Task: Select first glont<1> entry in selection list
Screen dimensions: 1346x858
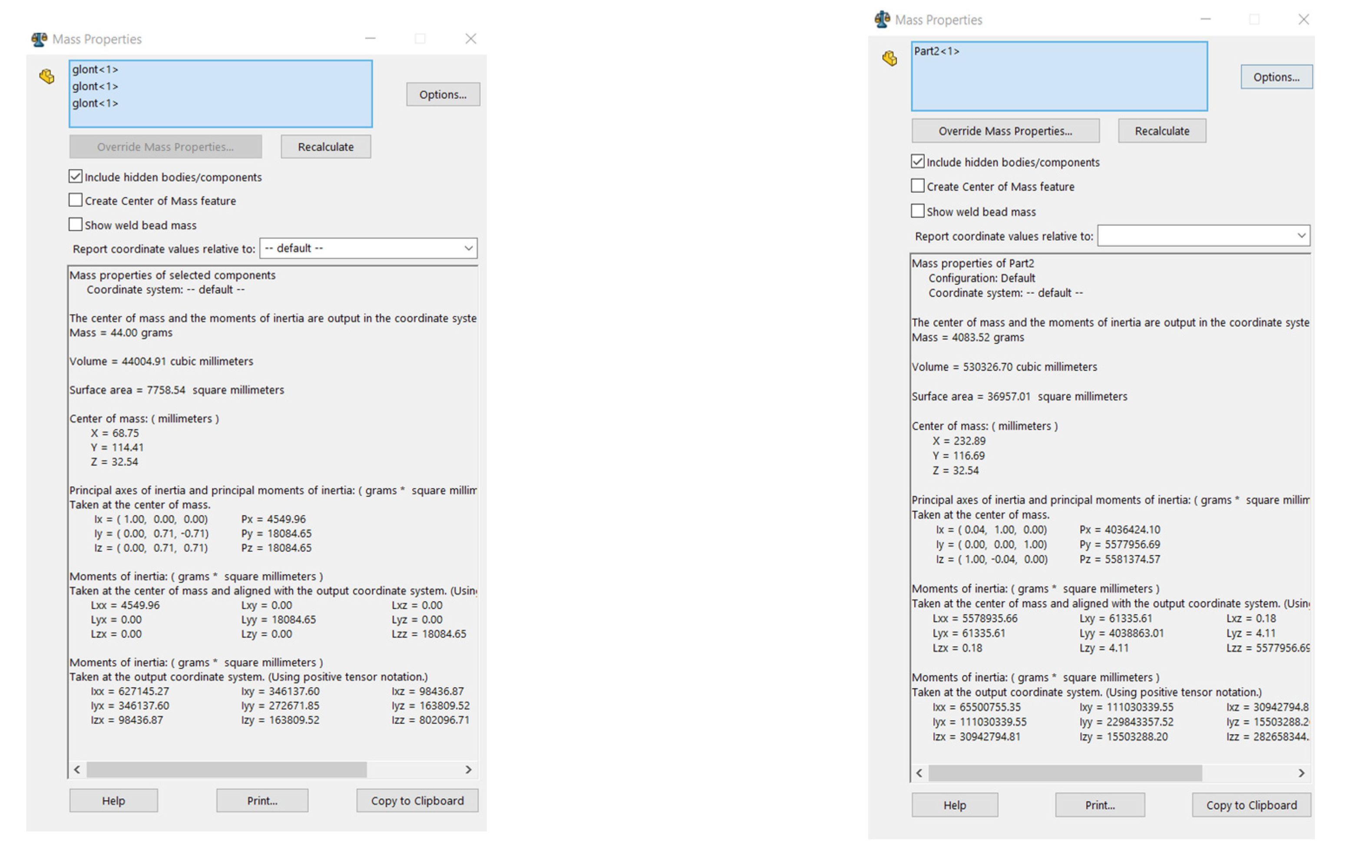Action: point(95,70)
